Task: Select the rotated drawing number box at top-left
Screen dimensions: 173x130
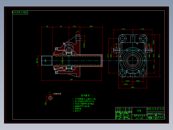Action: (x=20, y=12)
